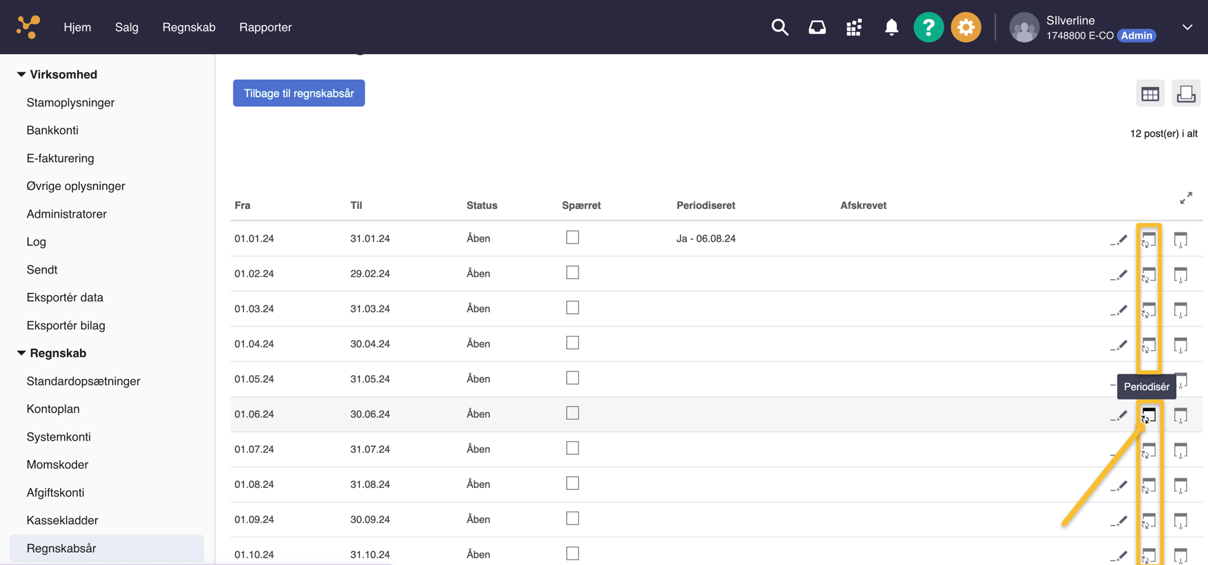This screenshot has height=565, width=1208.
Task: Toggle the Spærret checkbox for 01.04.24
Action: [572, 343]
